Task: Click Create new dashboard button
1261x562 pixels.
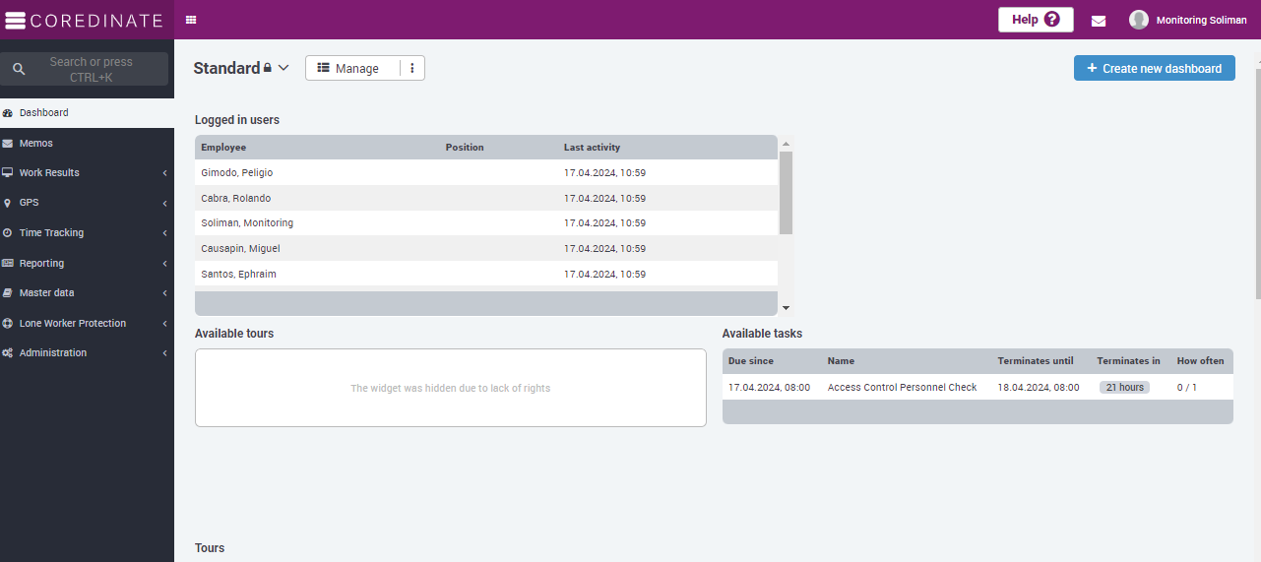Action: pyautogui.click(x=1155, y=68)
